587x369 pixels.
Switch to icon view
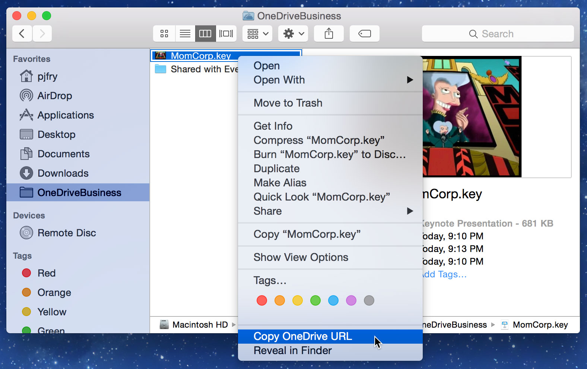pyautogui.click(x=164, y=34)
